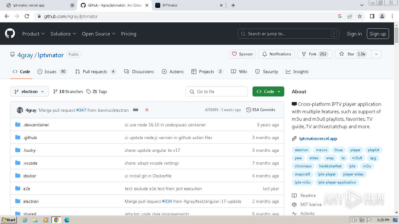Expand the Solutions menu
This screenshot has height=224, width=399.
pyautogui.click(x=63, y=34)
